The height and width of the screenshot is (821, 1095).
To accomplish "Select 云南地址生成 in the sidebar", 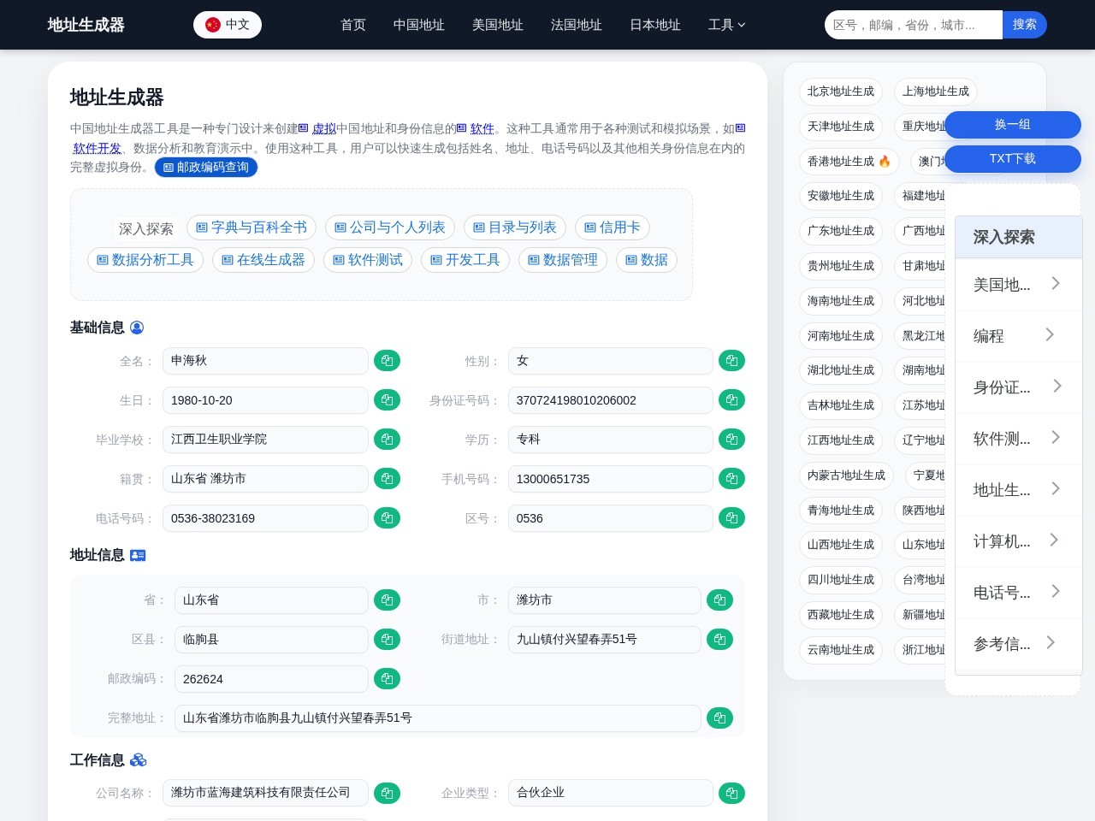I will (841, 650).
